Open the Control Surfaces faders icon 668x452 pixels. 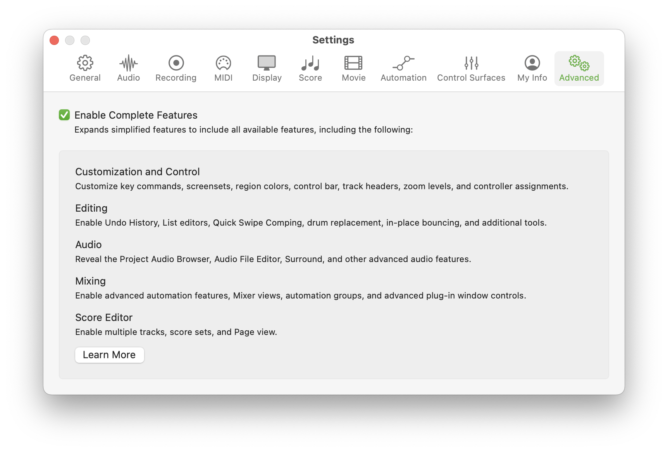(x=471, y=63)
